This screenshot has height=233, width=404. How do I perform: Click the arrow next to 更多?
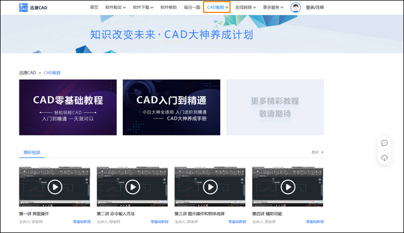coord(322,152)
